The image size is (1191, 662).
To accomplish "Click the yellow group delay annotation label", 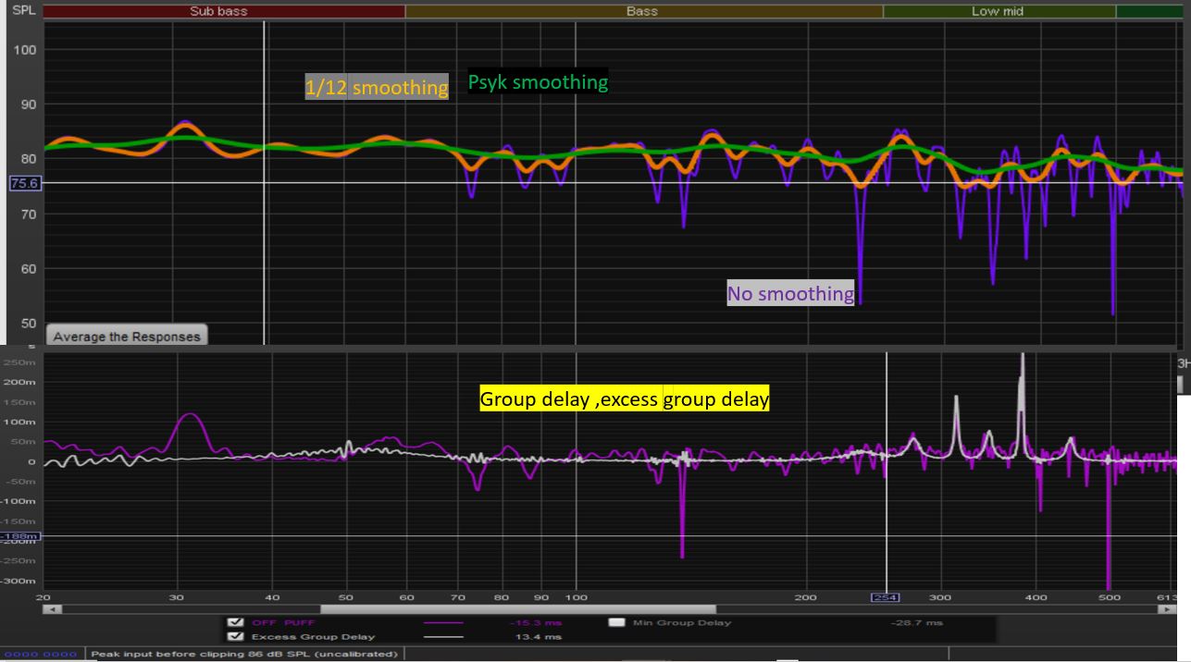I will click(x=624, y=399).
